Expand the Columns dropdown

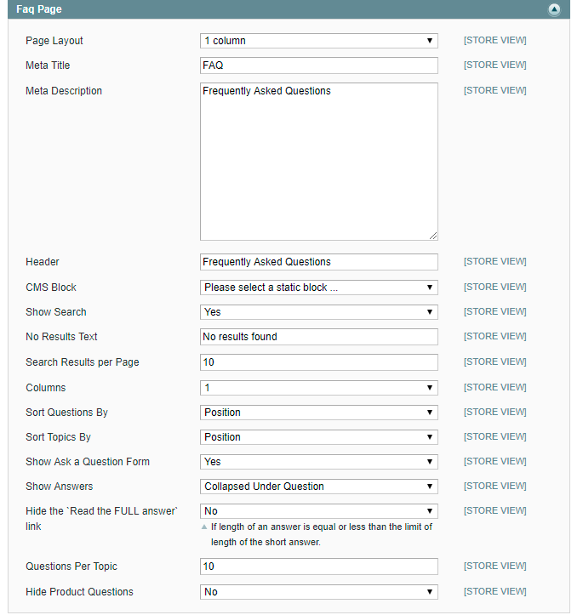click(318, 388)
